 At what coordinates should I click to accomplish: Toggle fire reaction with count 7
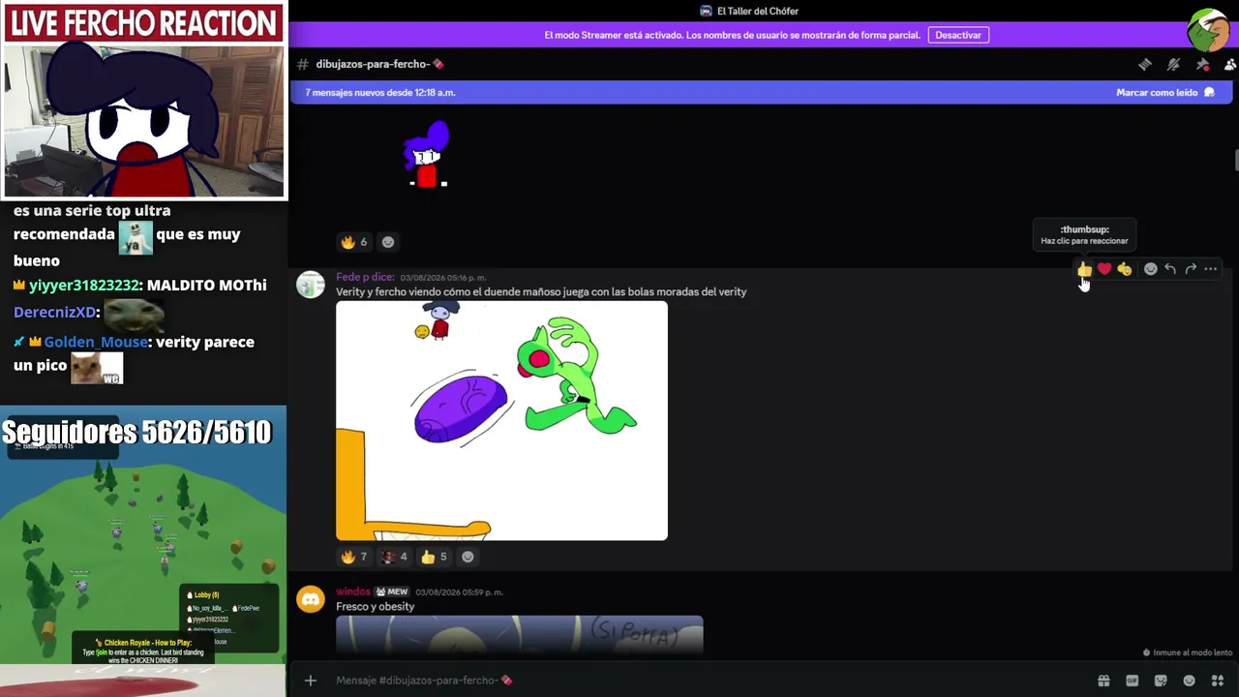point(354,557)
